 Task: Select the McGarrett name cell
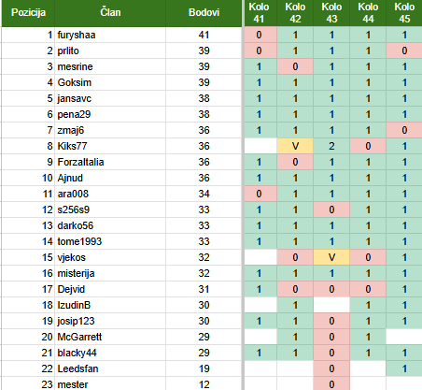tap(110, 337)
